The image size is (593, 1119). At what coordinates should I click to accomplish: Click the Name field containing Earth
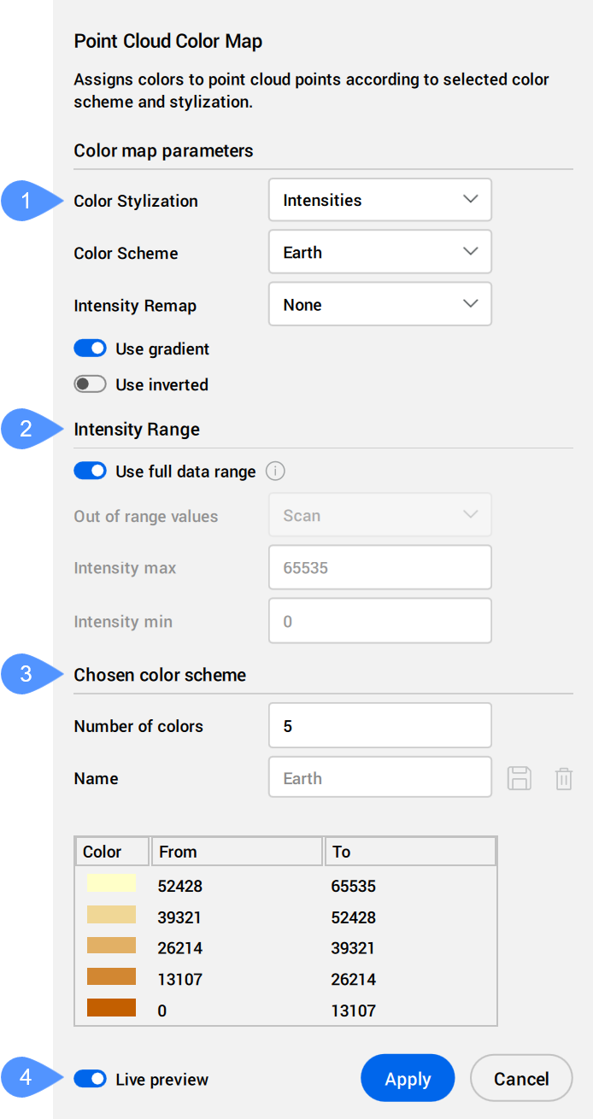click(x=379, y=778)
